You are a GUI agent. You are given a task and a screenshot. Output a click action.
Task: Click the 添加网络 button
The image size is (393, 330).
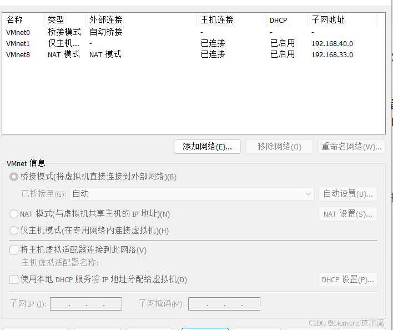[x=207, y=147]
